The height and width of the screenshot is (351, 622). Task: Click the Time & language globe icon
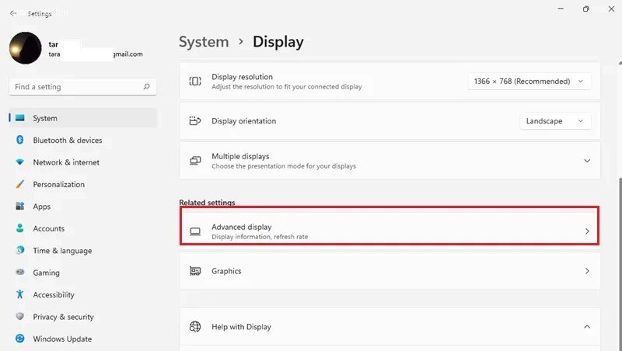(20, 250)
